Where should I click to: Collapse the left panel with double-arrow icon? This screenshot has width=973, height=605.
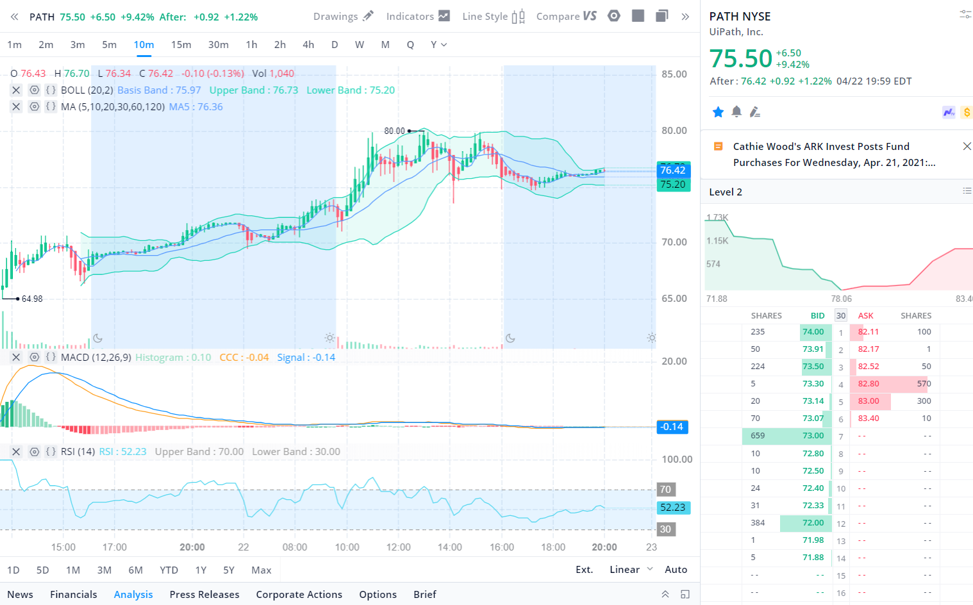point(14,17)
